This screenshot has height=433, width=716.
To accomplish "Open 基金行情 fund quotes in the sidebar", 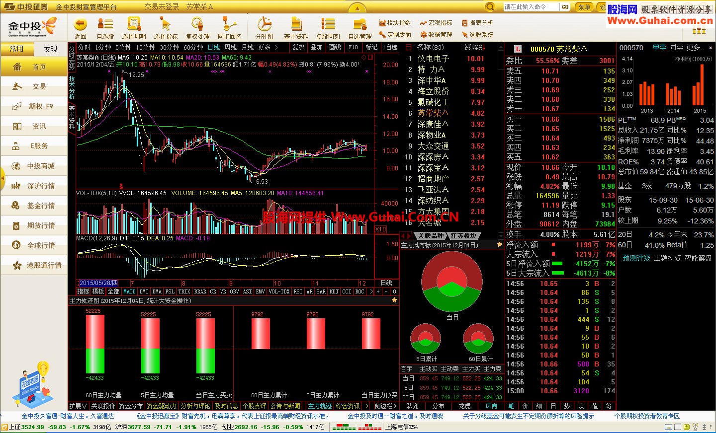I will 34,206.
